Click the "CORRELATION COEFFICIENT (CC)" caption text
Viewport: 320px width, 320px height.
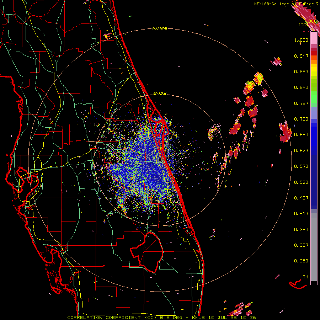(x=112, y=318)
